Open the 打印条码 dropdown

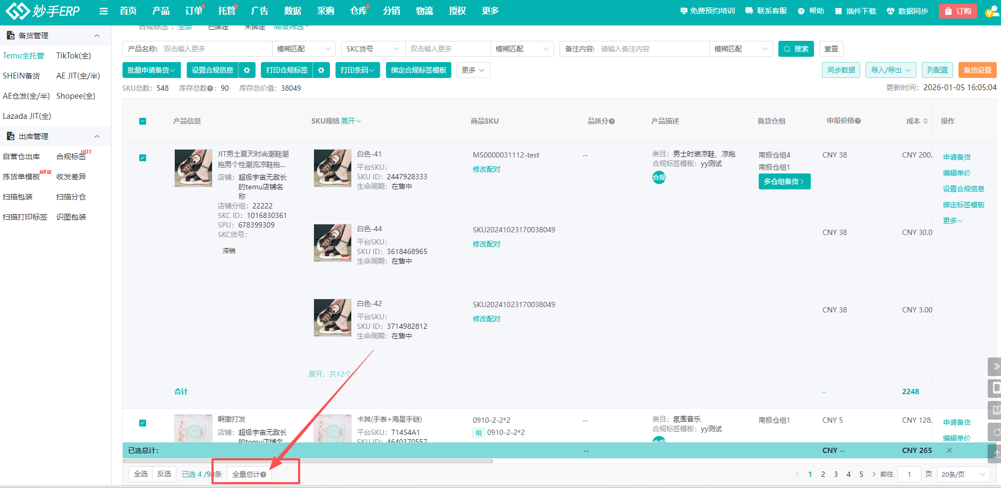click(358, 70)
